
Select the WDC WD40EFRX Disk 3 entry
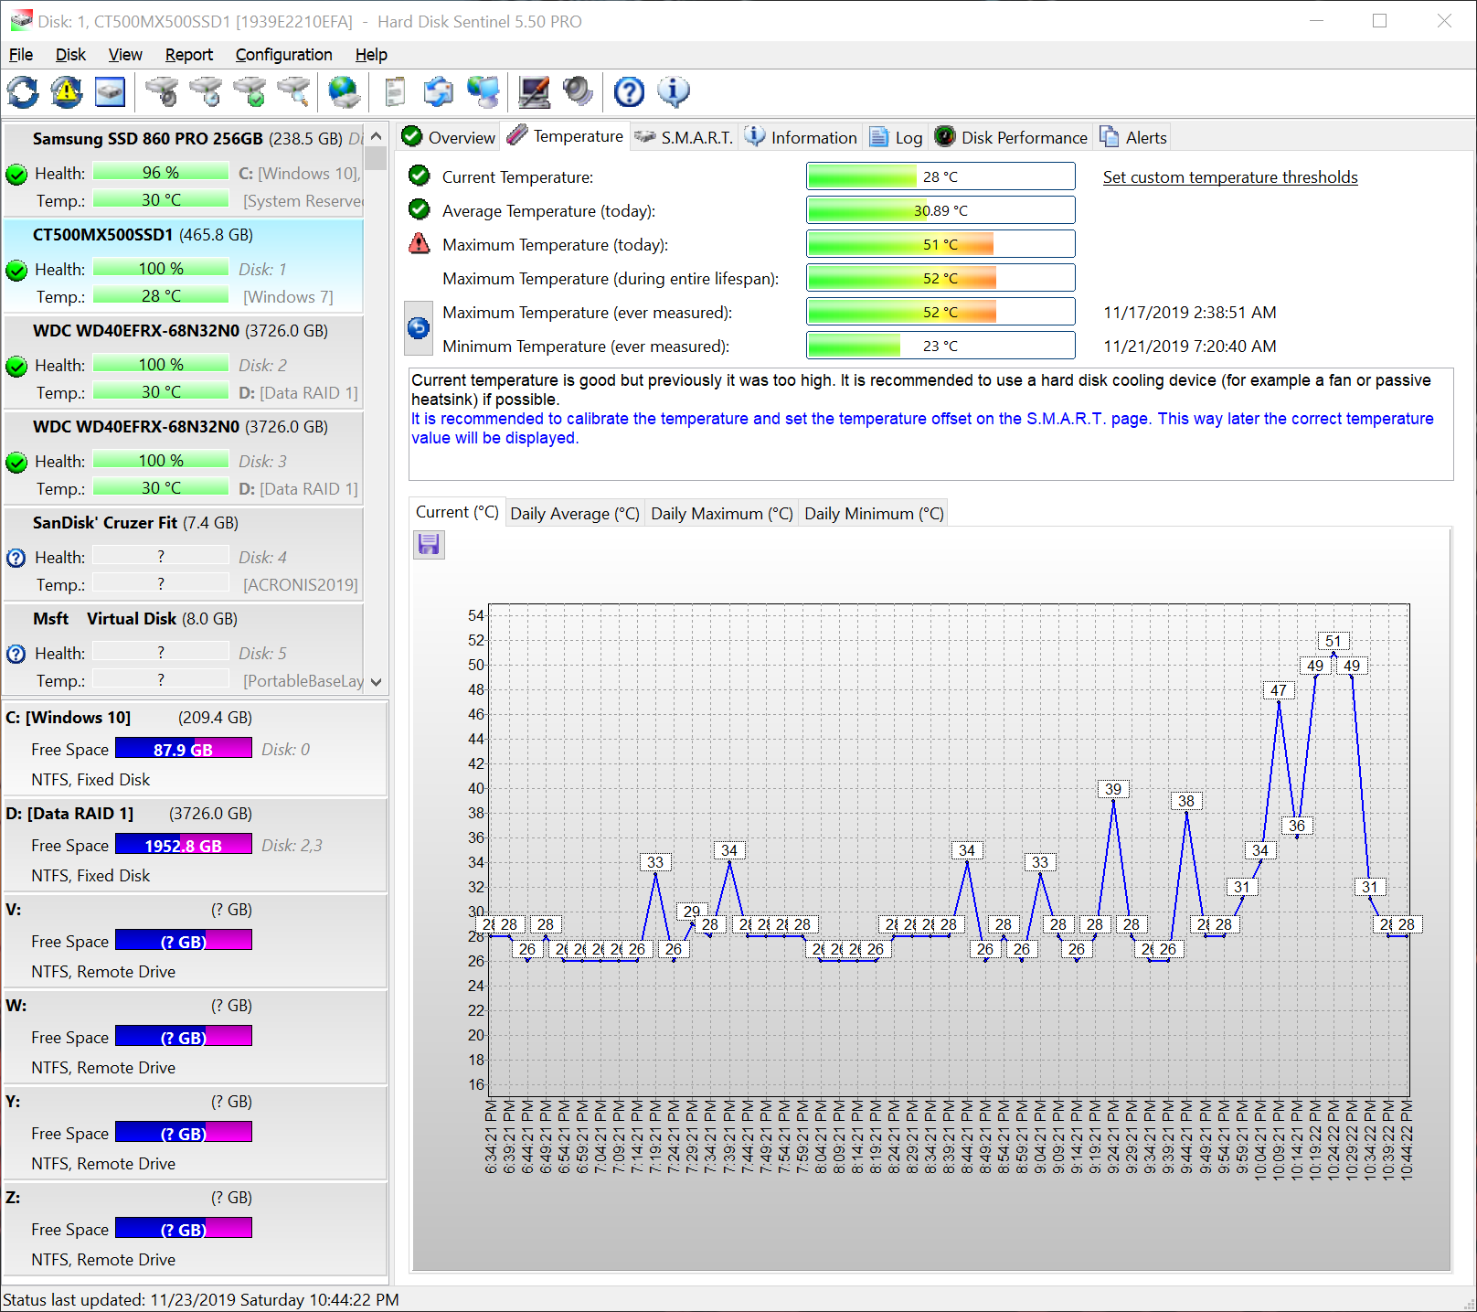[x=184, y=458]
